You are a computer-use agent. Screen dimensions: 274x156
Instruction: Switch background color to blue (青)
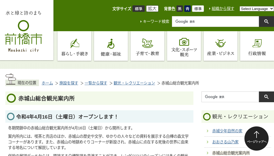[188, 9]
